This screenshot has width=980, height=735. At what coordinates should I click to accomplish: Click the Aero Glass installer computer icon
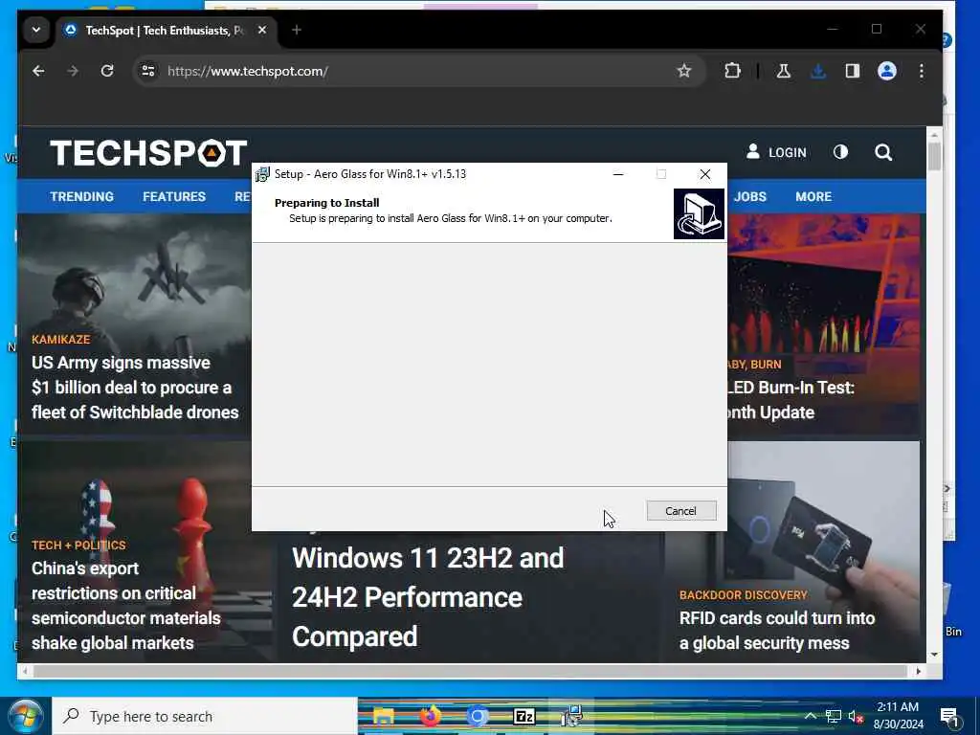699,213
